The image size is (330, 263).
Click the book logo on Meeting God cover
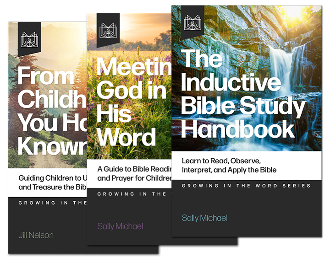(x=108, y=30)
